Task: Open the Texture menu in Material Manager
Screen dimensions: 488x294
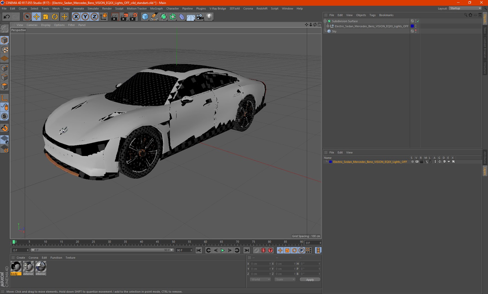Action: (x=70, y=258)
